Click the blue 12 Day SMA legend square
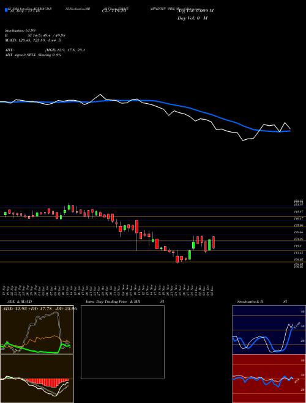 (x=7, y=10)
